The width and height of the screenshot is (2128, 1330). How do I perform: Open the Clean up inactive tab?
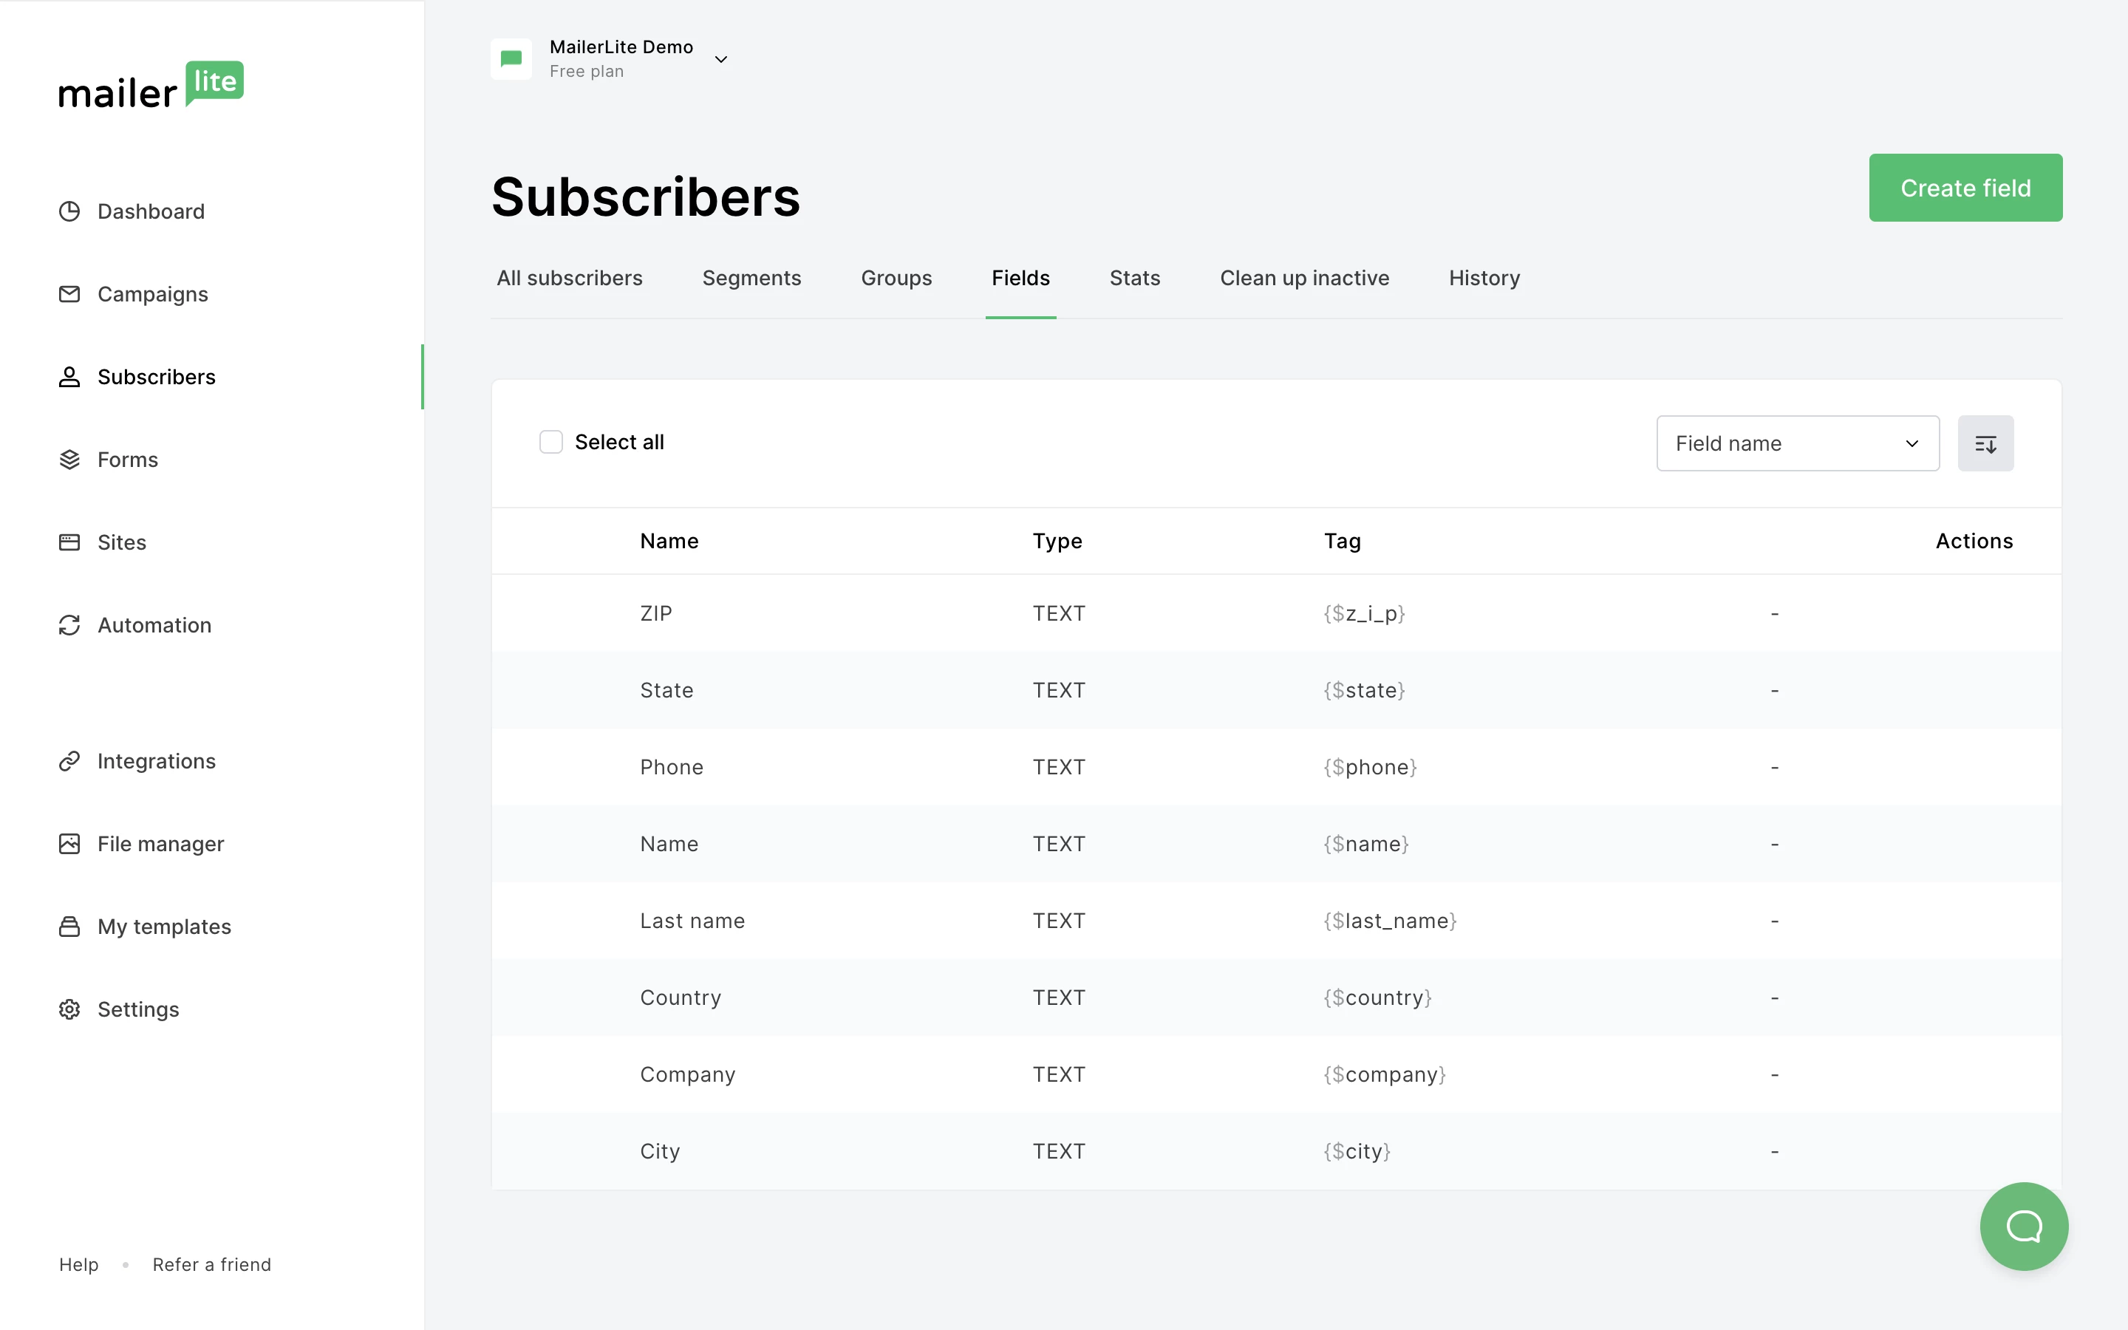[x=1304, y=278]
